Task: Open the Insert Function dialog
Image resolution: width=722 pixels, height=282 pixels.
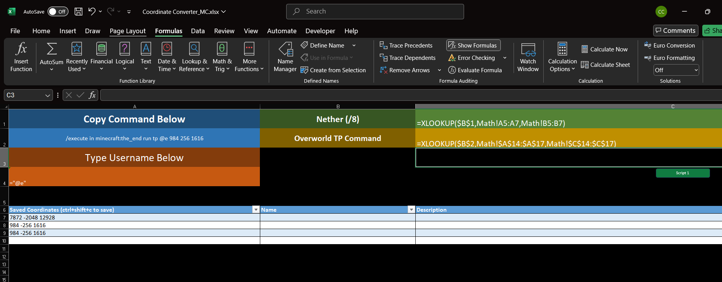Action: coord(21,57)
